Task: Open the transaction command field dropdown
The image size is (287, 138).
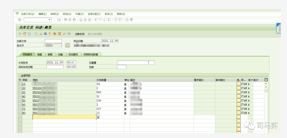Action: click(49, 20)
